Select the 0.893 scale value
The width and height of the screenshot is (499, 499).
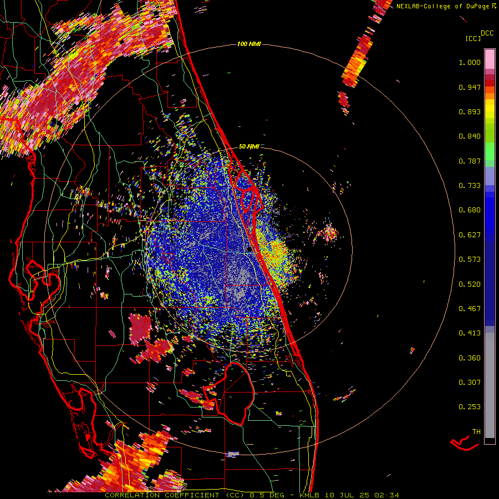pos(470,111)
